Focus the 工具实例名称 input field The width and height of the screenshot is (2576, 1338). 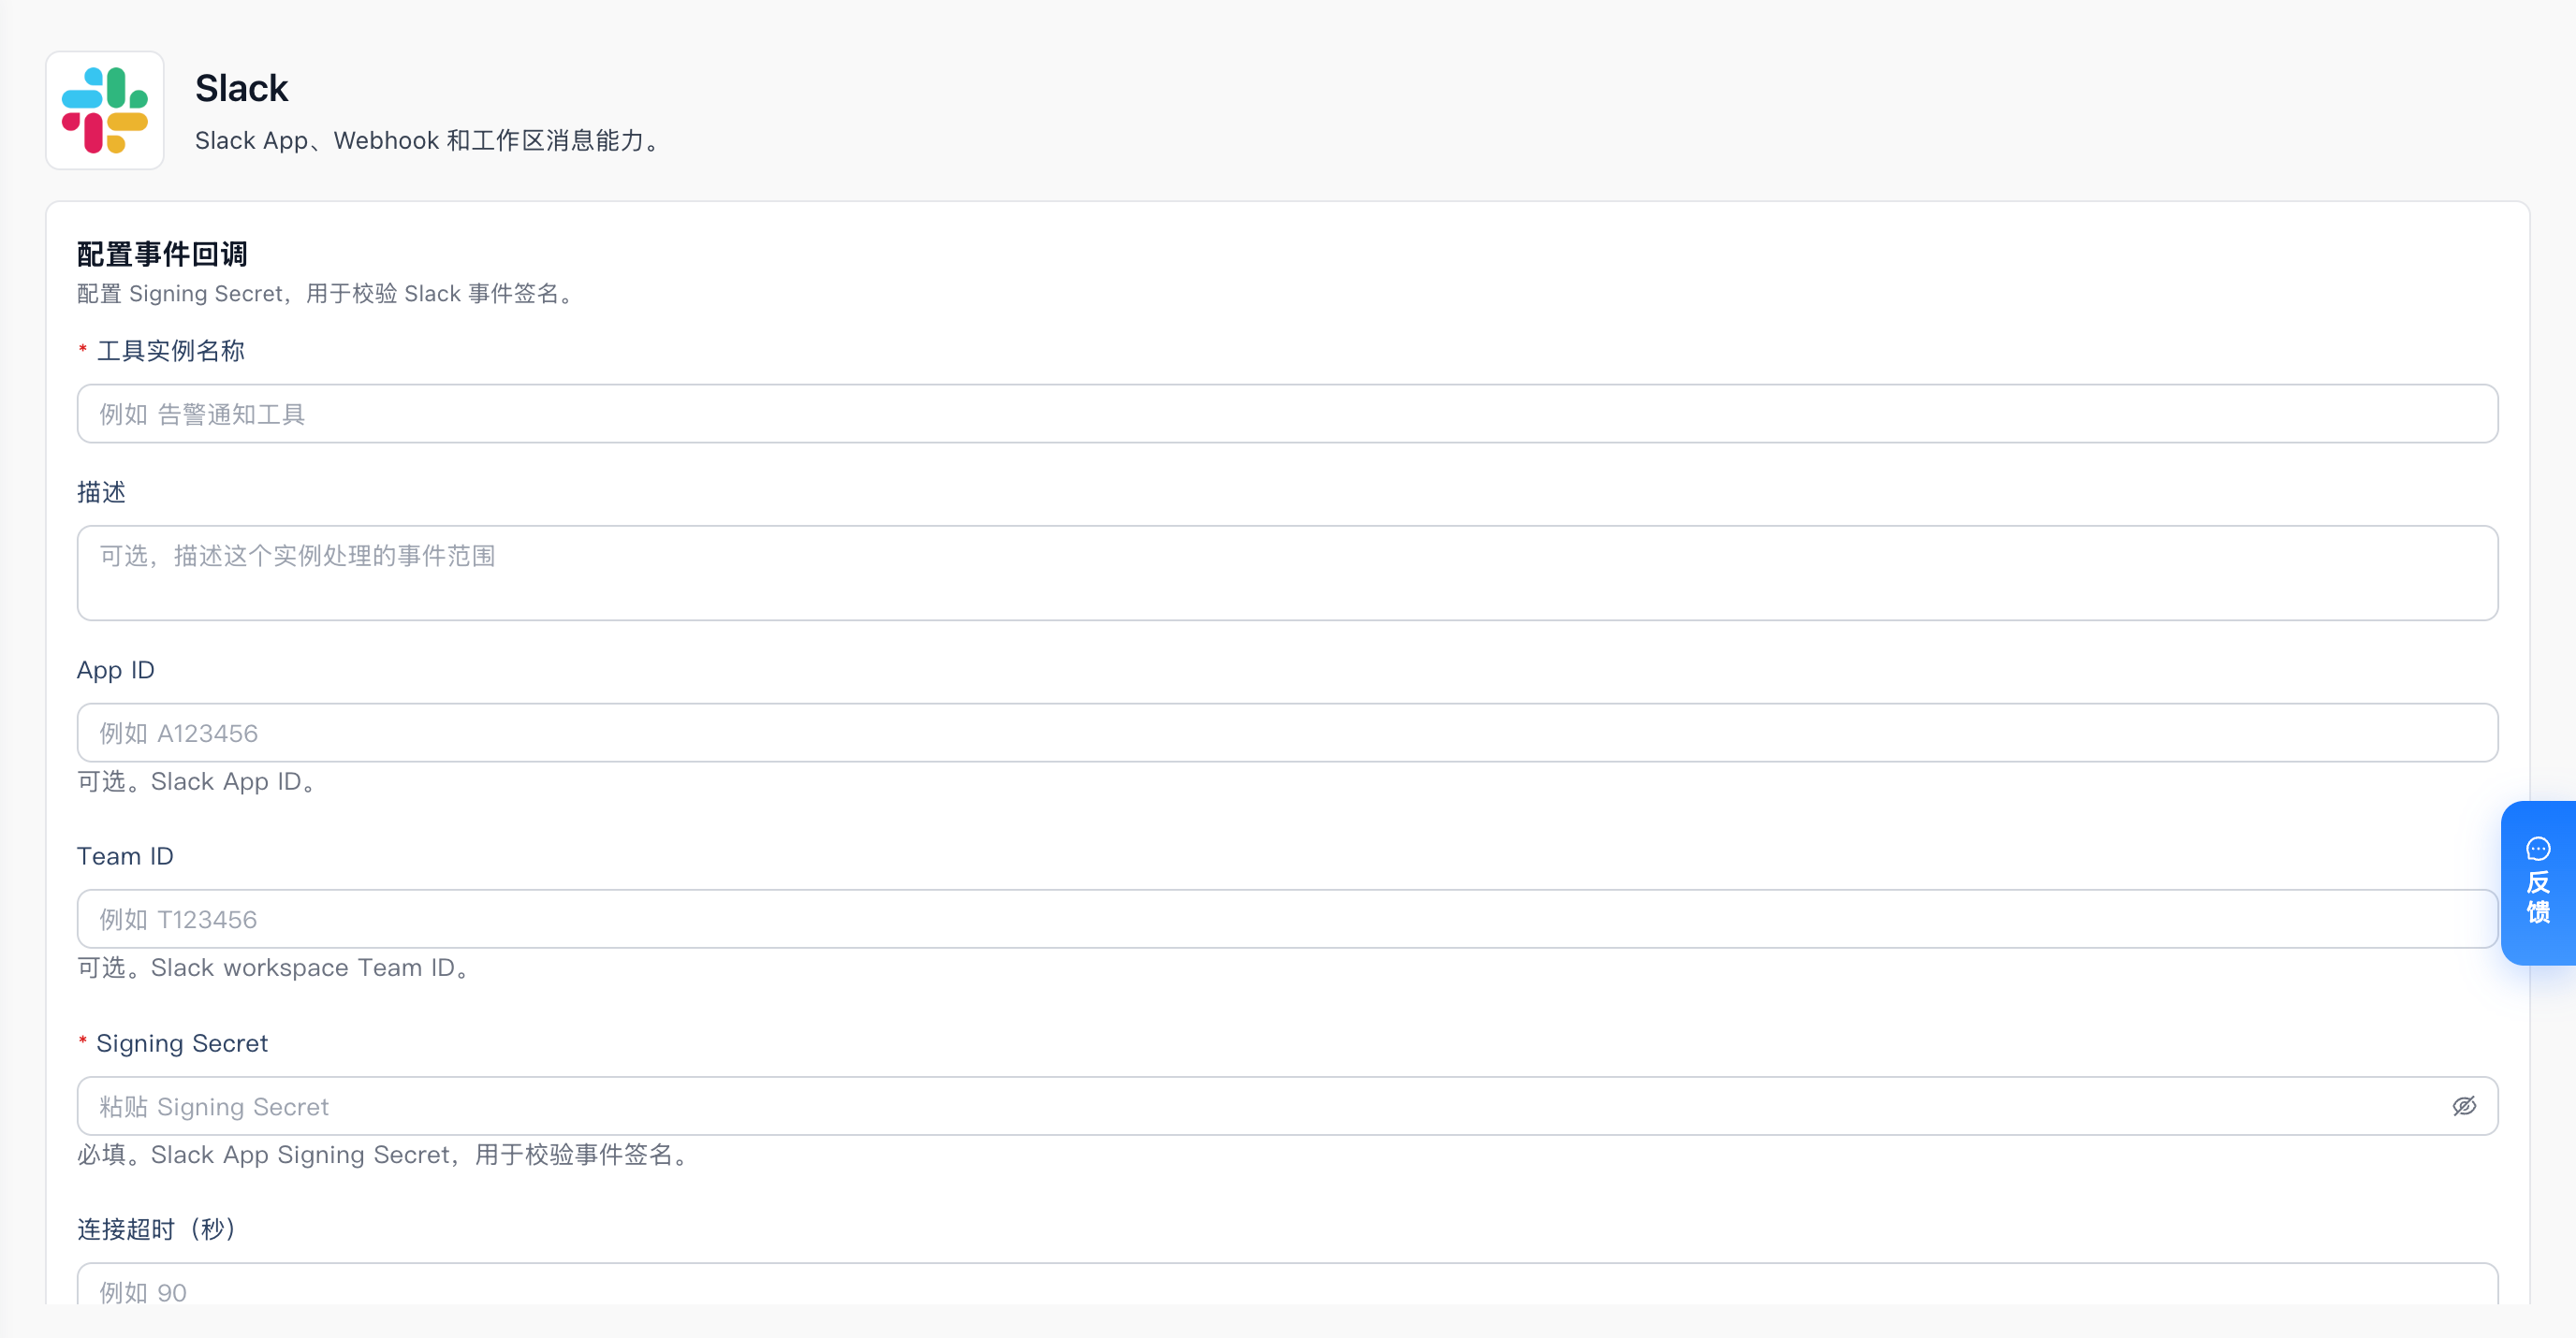click(x=1287, y=414)
